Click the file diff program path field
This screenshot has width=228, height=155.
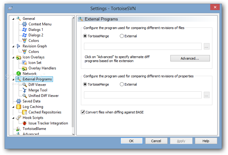pos(143,46)
